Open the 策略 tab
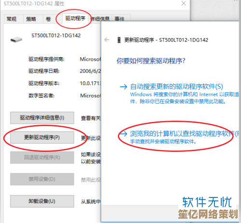 click(33, 19)
